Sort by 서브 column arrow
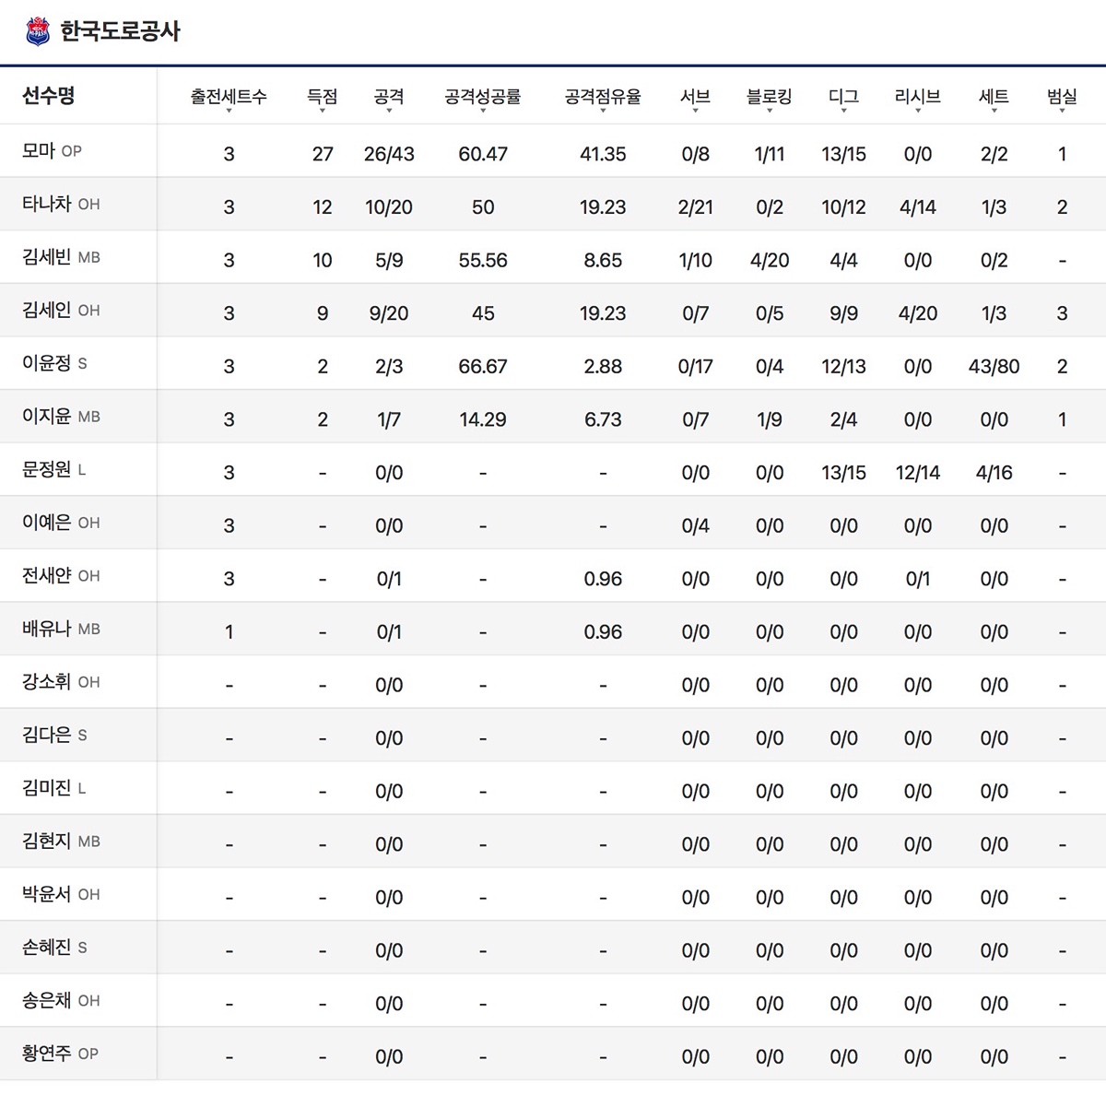This screenshot has height=1107, width=1106. [x=695, y=110]
